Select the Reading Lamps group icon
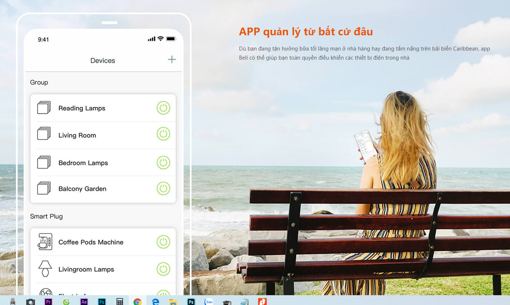 pyautogui.click(x=44, y=108)
